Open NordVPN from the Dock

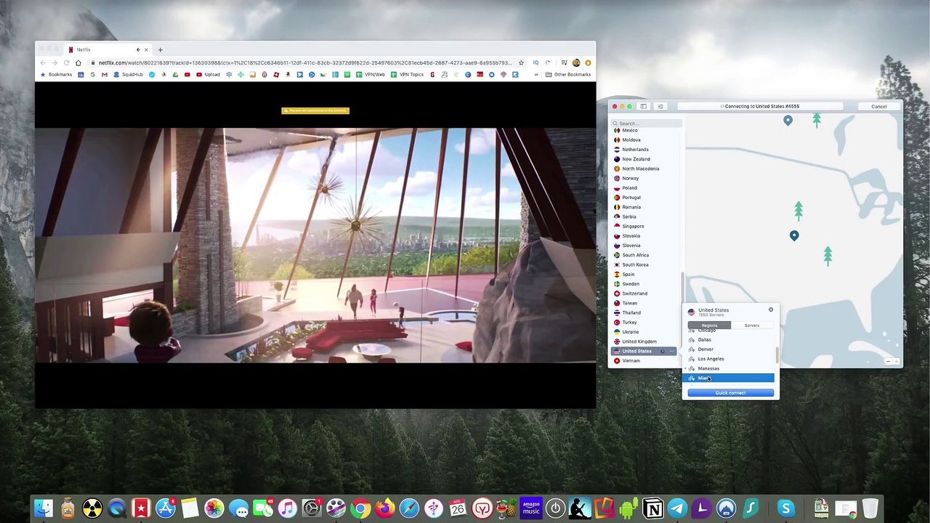tap(726, 508)
